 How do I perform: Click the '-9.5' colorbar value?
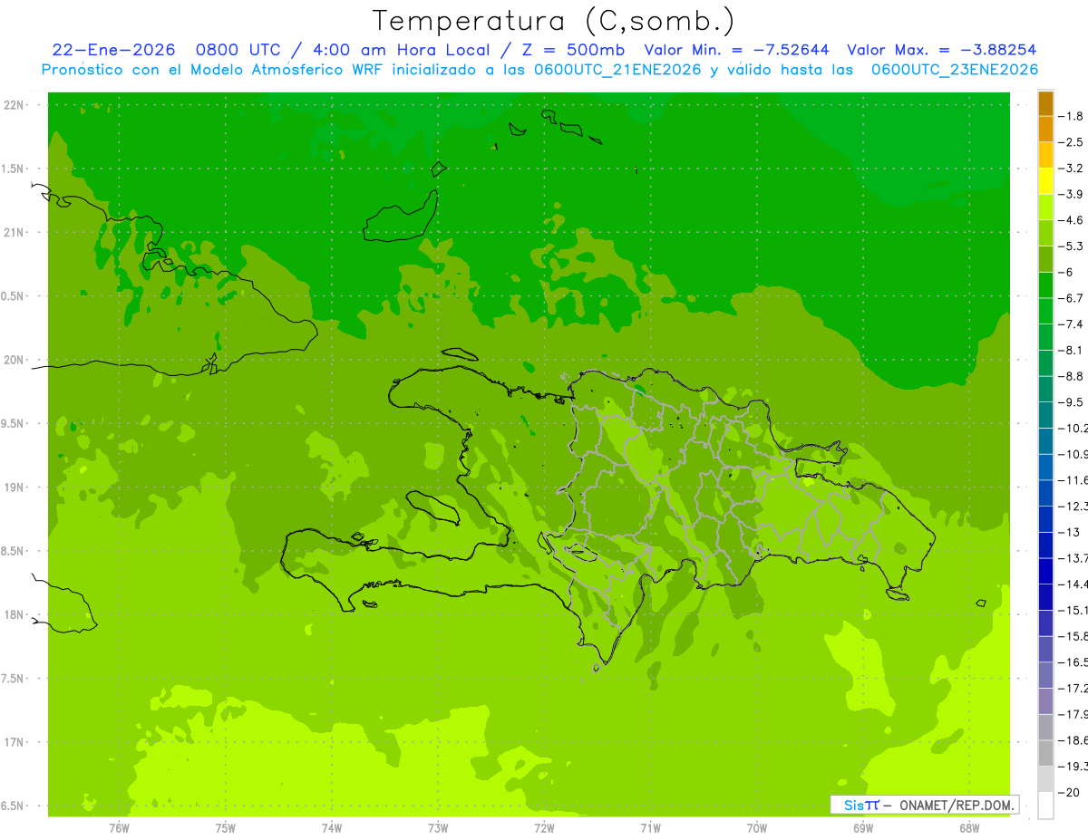click(1072, 402)
